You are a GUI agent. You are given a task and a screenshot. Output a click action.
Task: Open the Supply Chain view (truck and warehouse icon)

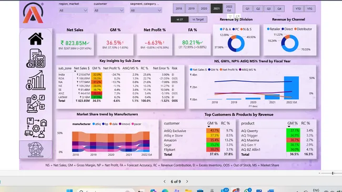pos(36,128)
